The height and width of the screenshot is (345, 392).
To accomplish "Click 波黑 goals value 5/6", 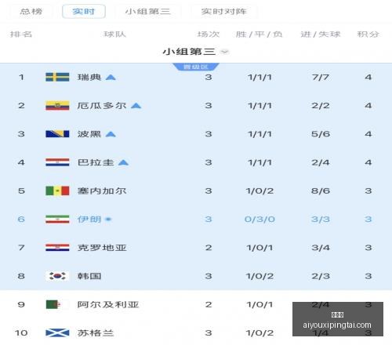I will coord(321,134).
